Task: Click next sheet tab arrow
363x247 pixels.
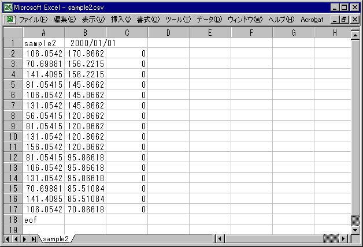Action: point(24,239)
